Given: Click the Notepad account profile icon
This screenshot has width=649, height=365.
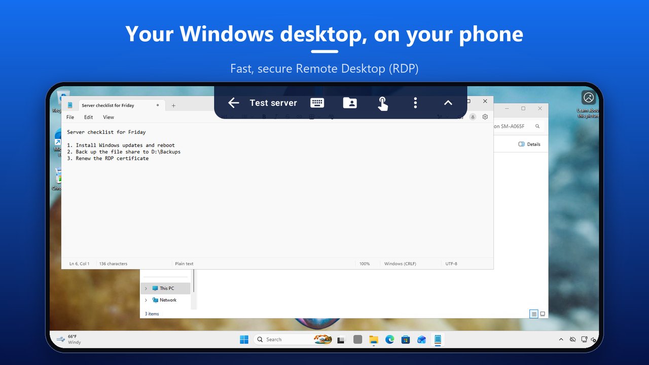Looking at the screenshot, I should (x=473, y=117).
